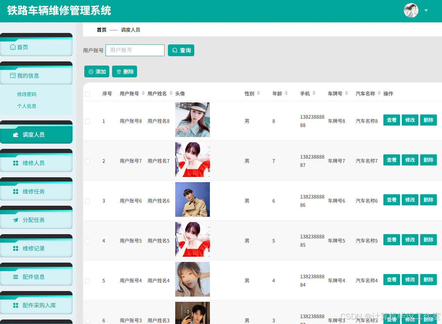Image resolution: width=442 pixels, height=324 pixels.
Task: Sort by 性别 column arrows
Action: click(258, 93)
